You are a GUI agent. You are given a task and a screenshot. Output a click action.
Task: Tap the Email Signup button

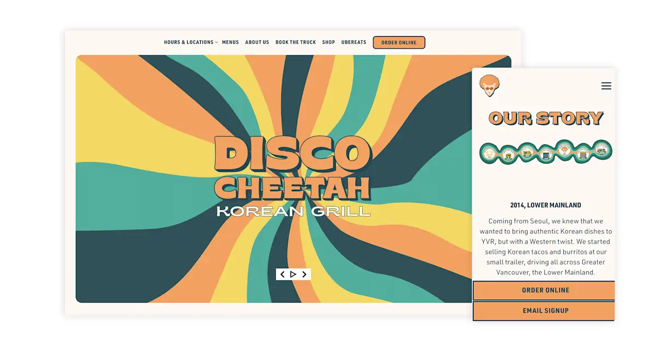545,310
